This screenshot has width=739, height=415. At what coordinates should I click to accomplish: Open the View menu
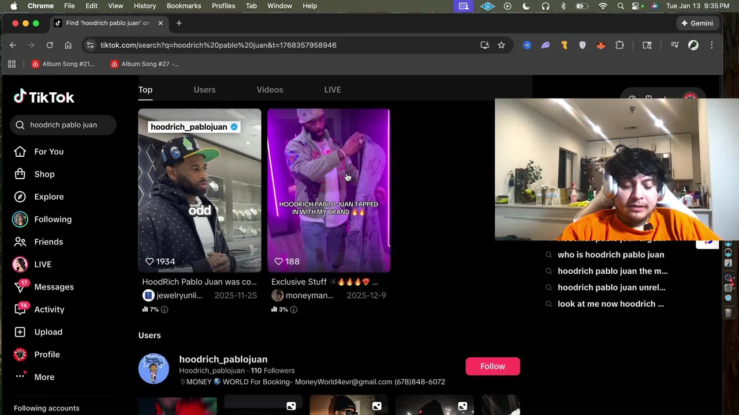click(115, 6)
